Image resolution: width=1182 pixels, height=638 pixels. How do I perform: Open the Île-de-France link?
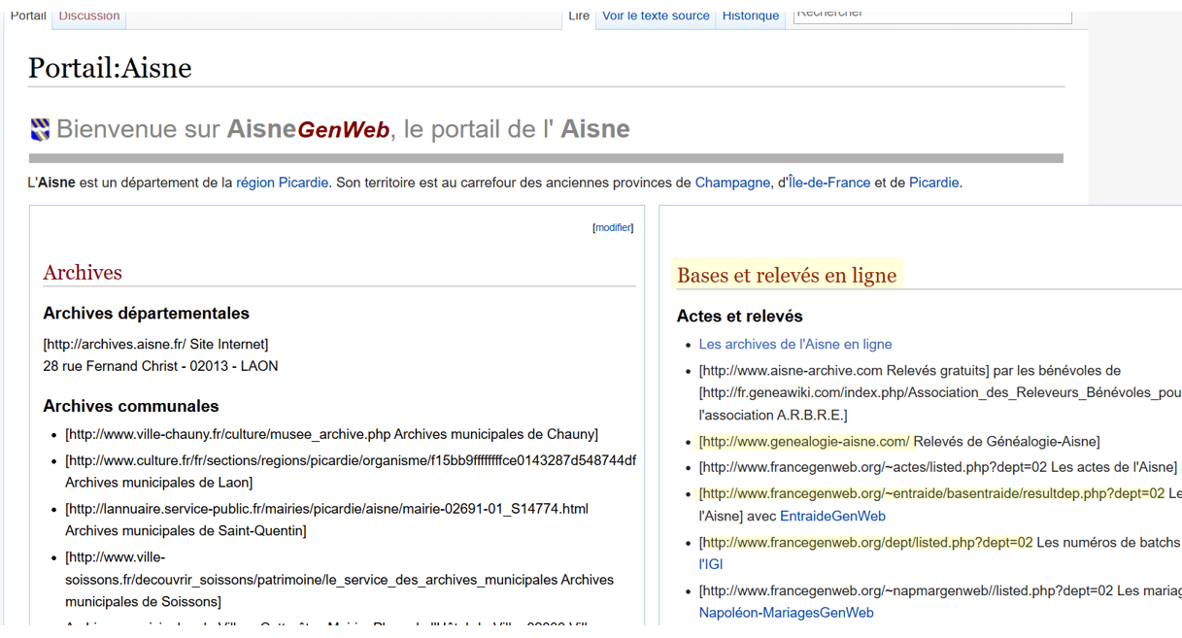pyautogui.click(x=828, y=183)
